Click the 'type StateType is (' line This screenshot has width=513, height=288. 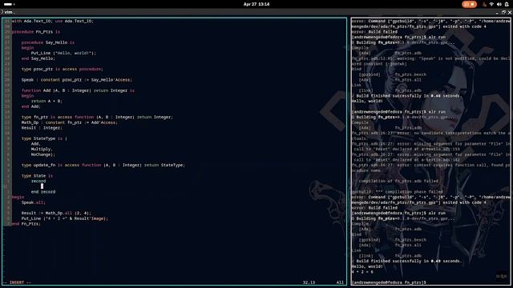point(44,138)
